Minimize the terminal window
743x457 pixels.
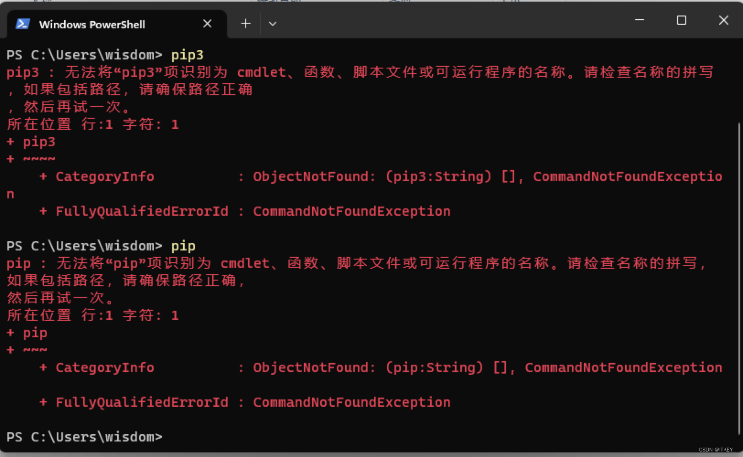639,20
